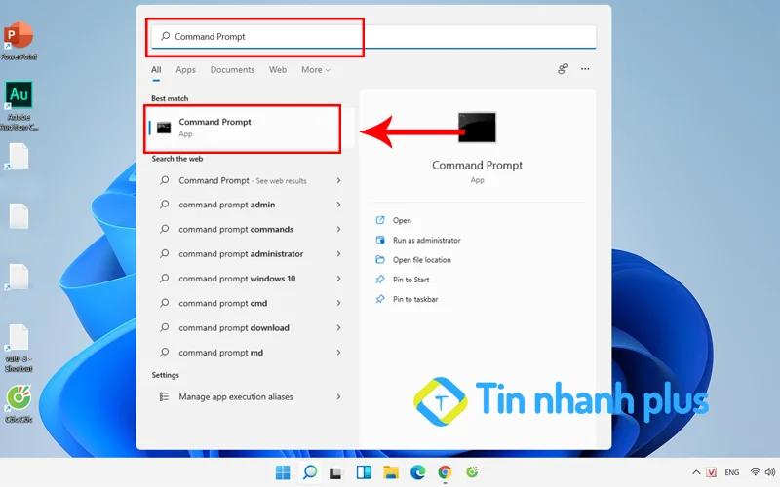Click the blank file shortcut above vultr shortcut
This screenshot has width=780, height=487.
(x=19, y=277)
